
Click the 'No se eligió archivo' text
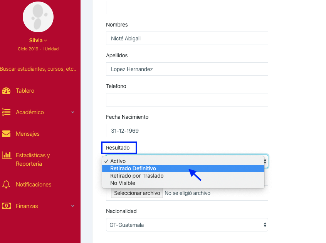tap(187, 193)
